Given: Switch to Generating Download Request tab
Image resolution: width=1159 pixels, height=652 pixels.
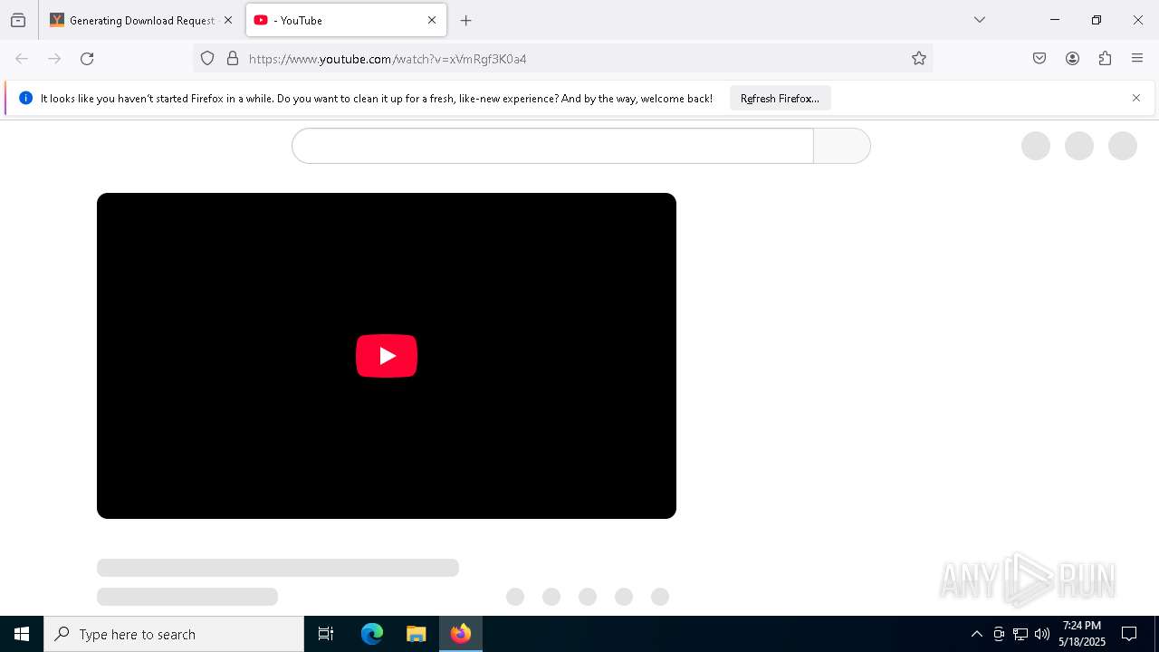Looking at the screenshot, I should (131, 20).
